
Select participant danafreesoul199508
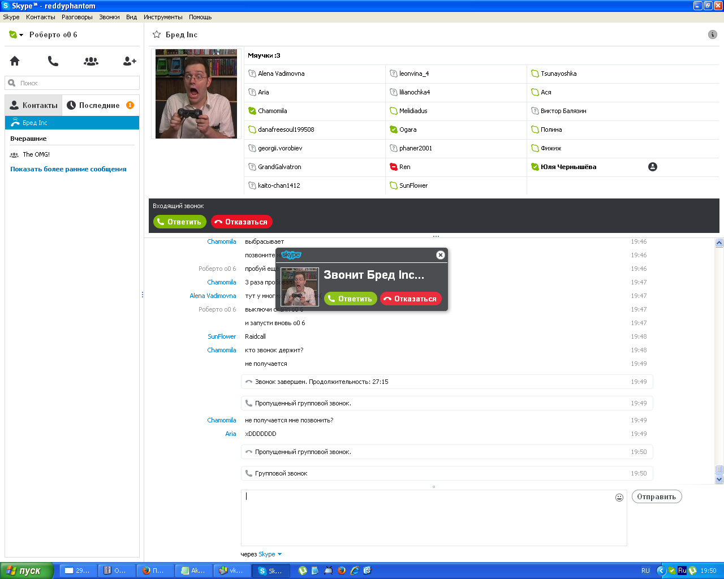click(x=286, y=129)
